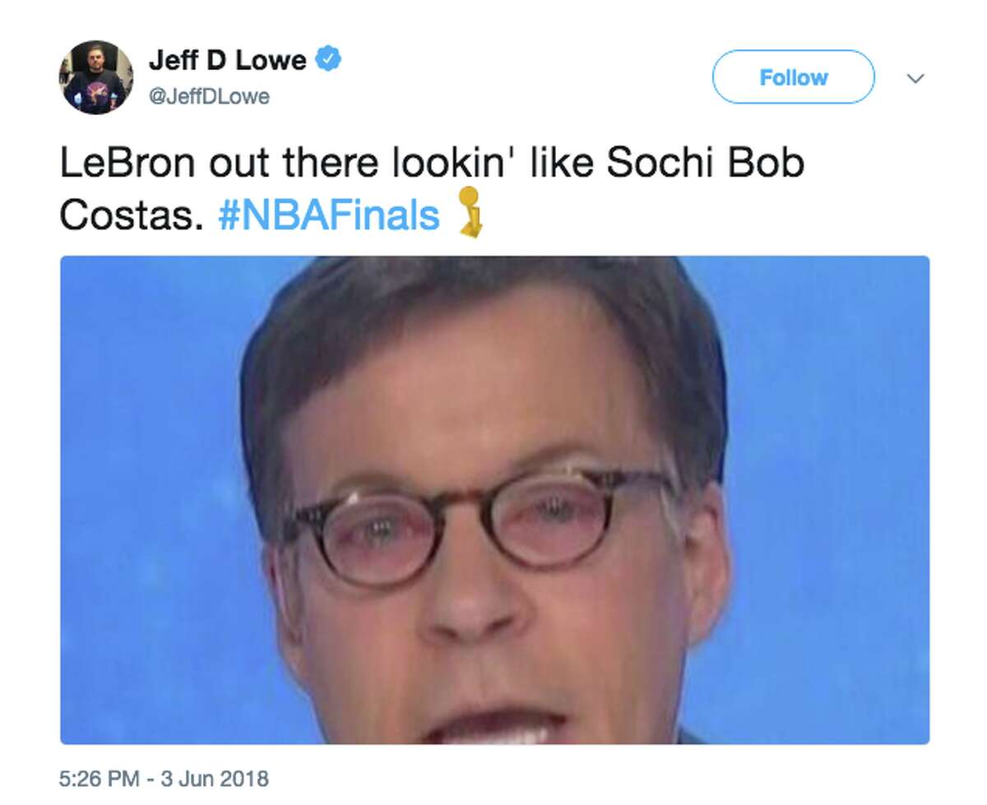Open the embedded photo in the tweet

[494, 500]
